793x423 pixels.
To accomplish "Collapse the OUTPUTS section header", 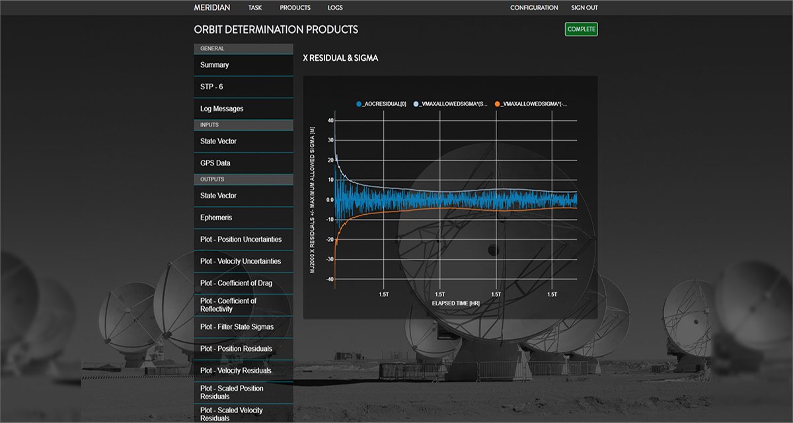I will (242, 179).
